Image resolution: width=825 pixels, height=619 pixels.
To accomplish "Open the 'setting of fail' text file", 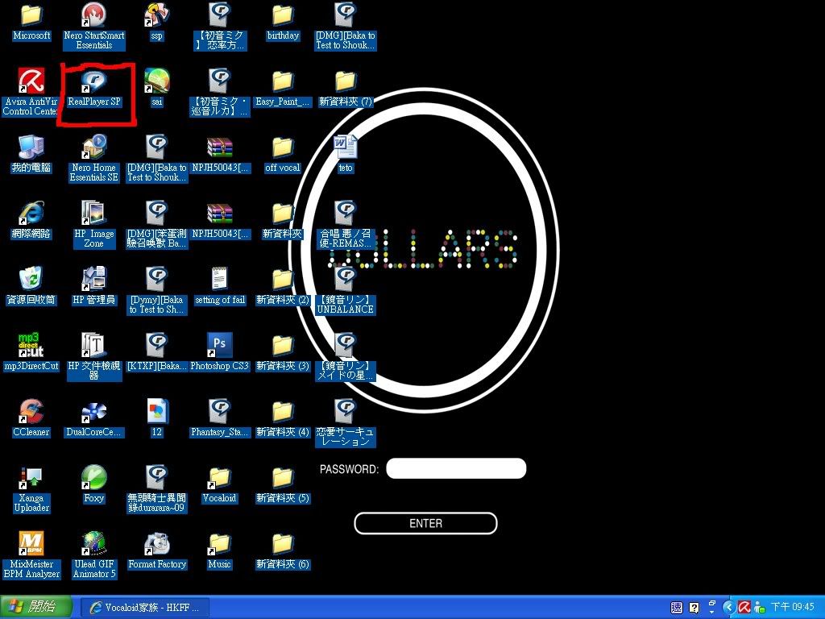I will (x=220, y=286).
